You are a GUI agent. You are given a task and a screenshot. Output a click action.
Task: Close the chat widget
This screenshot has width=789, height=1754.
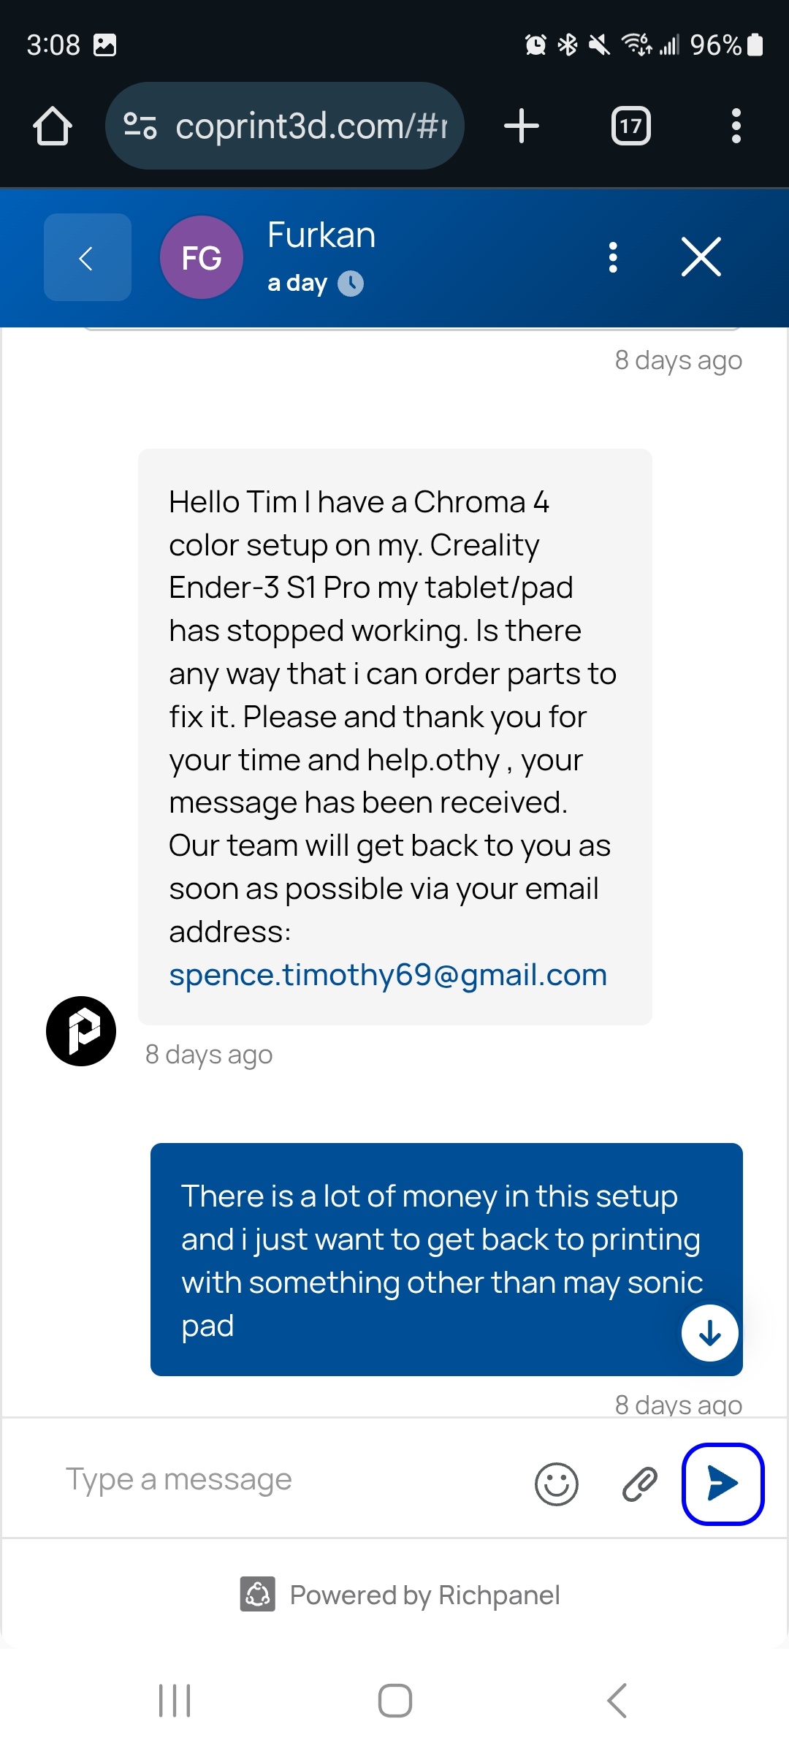point(701,257)
